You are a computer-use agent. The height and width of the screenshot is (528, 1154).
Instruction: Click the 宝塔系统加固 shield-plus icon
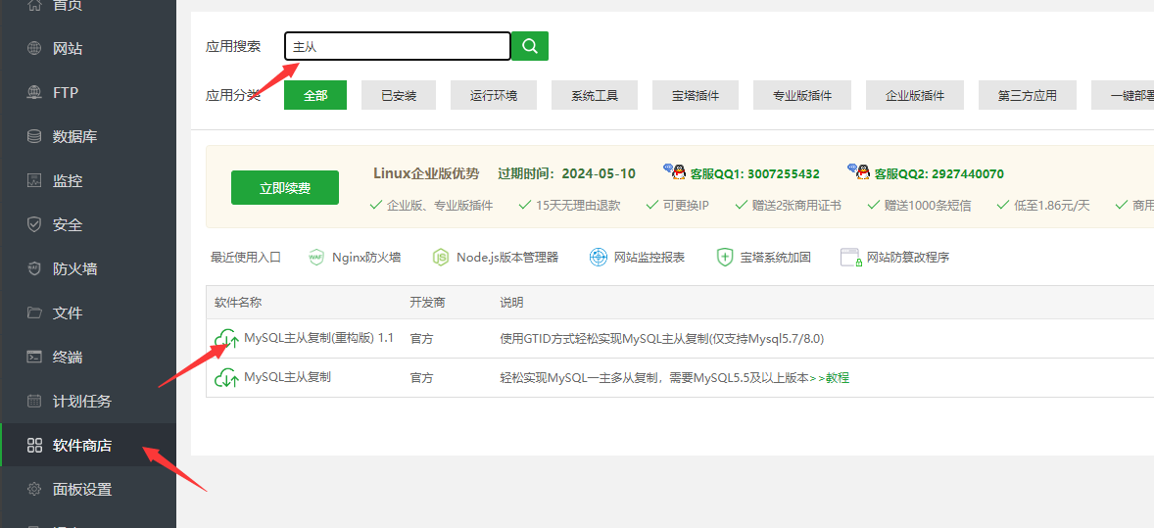click(x=725, y=257)
